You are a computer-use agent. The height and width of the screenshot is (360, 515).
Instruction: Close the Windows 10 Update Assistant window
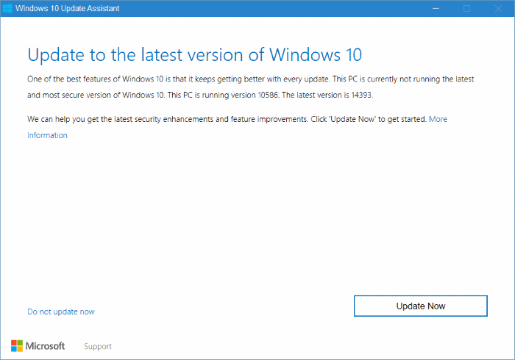pyautogui.click(x=500, y=8)
